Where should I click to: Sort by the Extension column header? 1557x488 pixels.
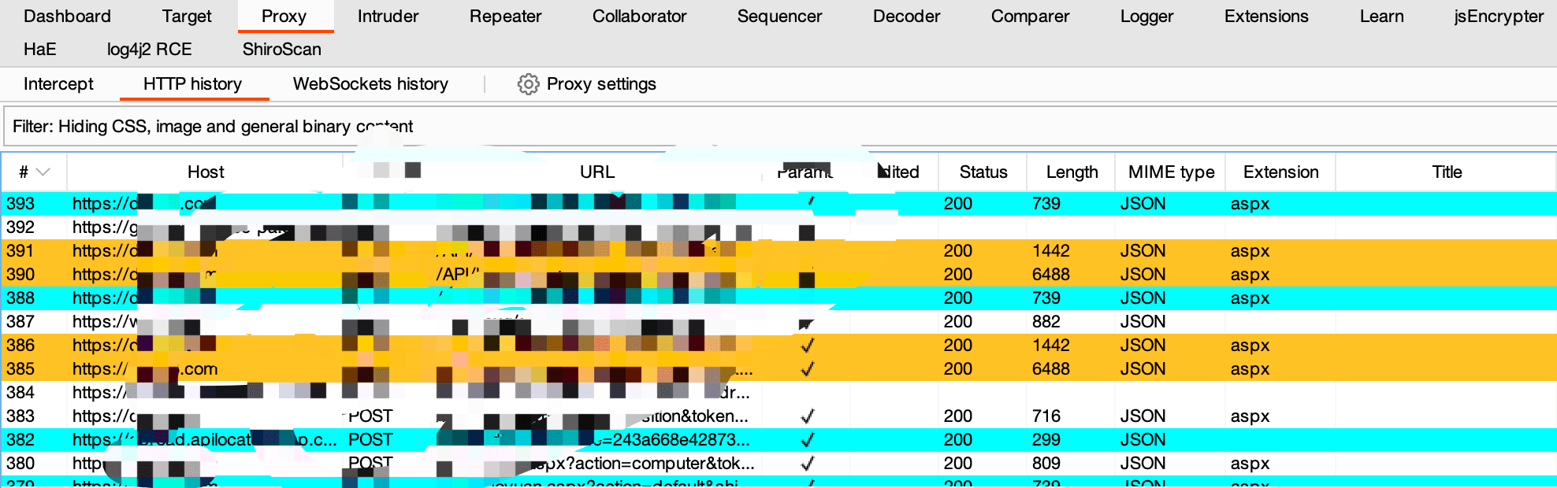[1280, 172]
